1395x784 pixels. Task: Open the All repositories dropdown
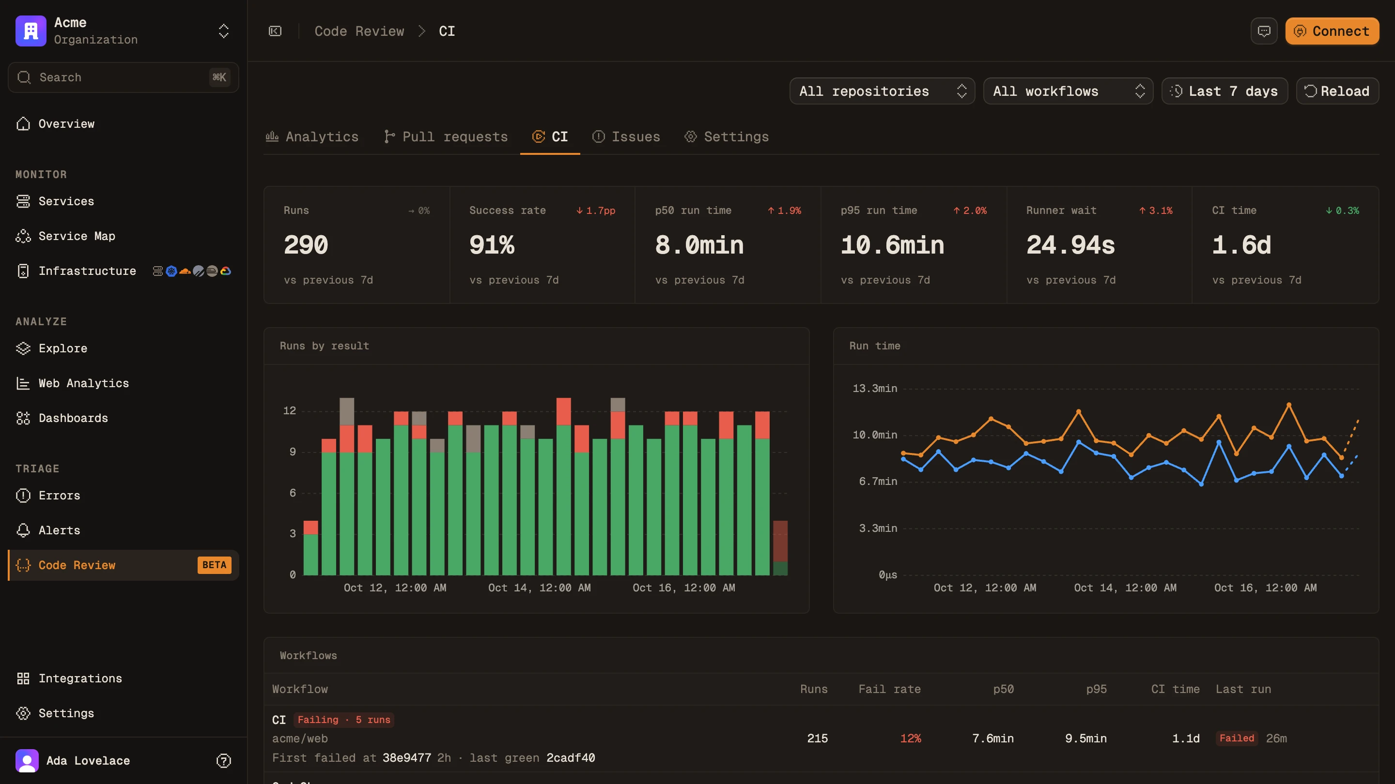click(882, 91)
